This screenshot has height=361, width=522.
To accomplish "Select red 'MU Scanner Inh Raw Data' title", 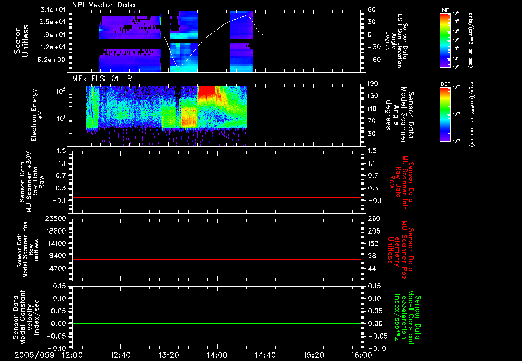I will (x=402, y=182).
